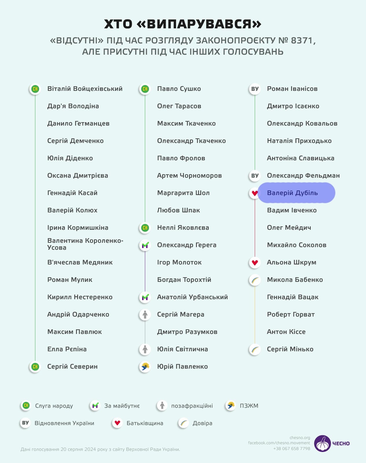Click the name Дмитро Разумков
Screen dimensions: 366x463
click(187, 332)
